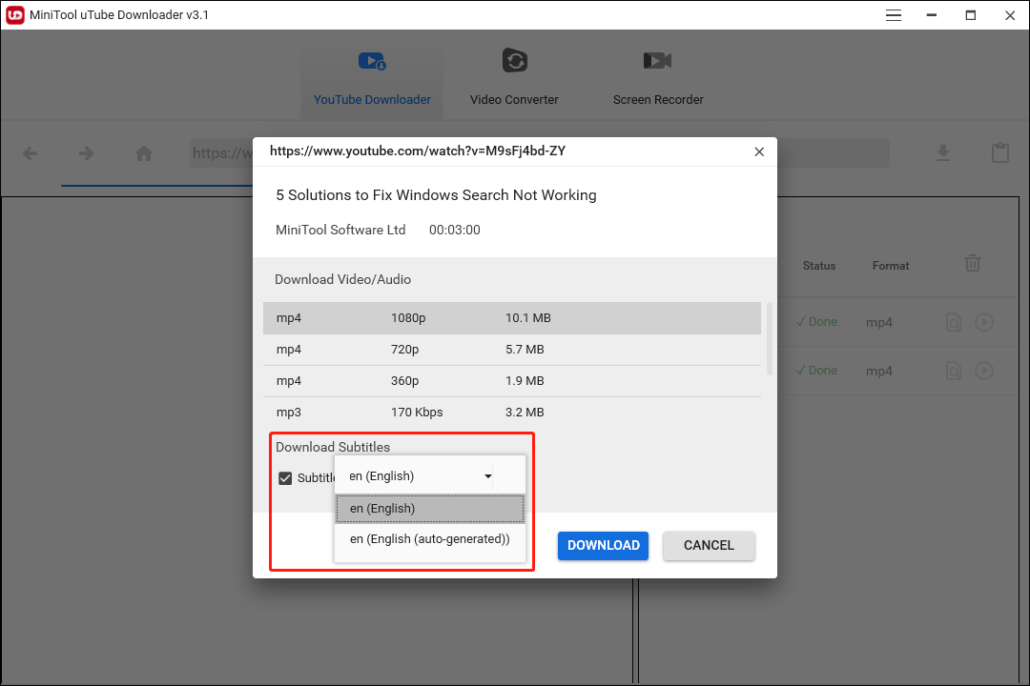Select the mp4 360p 1.9 MB row
Image resolution: width=1030 pixels, height=686 pixels.
(x=512, y=381)
